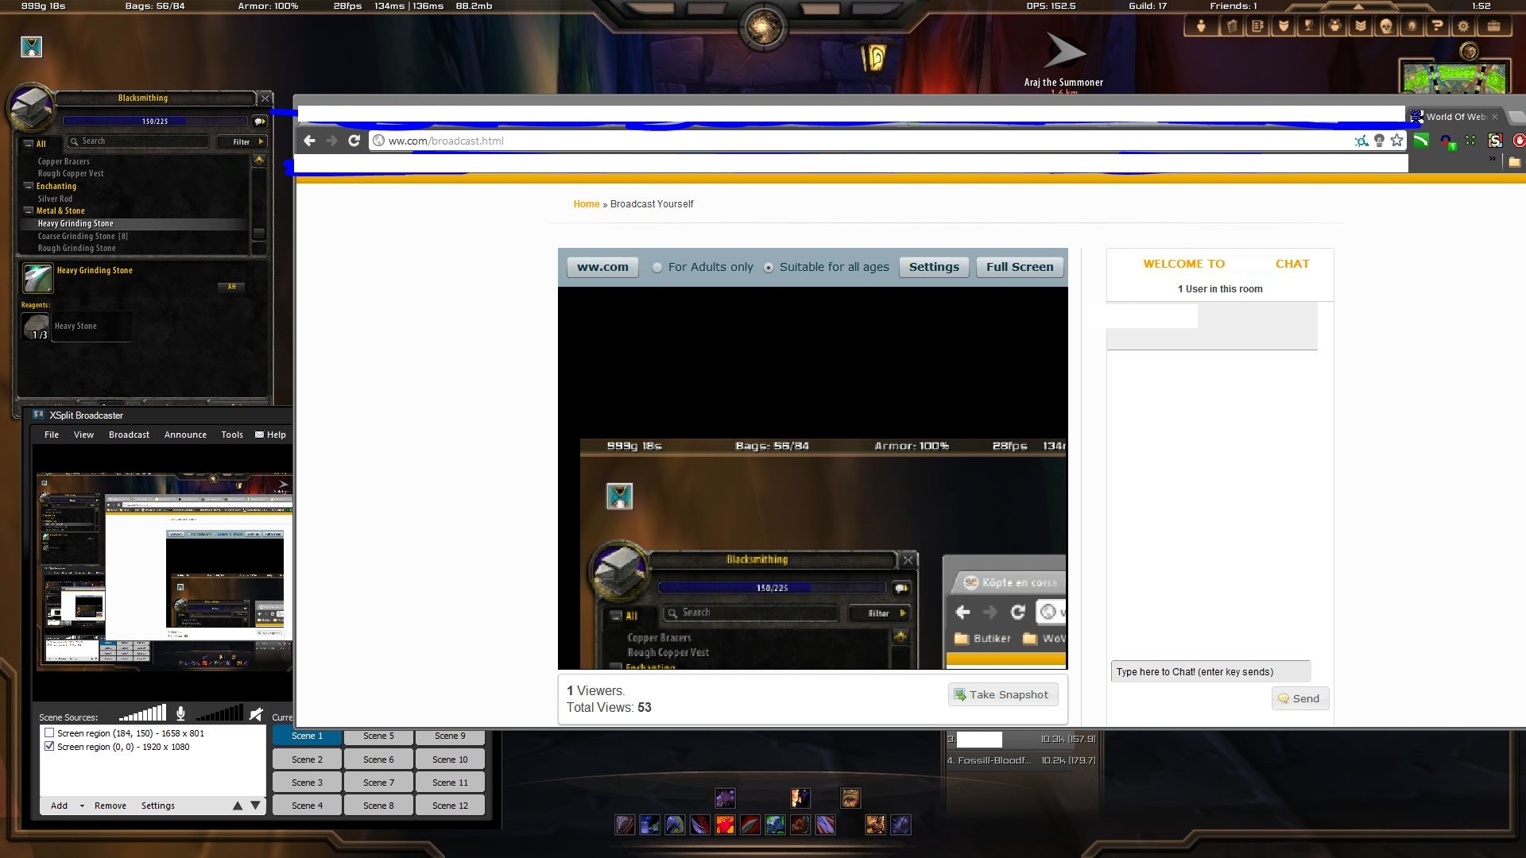Select the Suitable for all ages radio button
1526x858 pixels.
pos(768,268)
